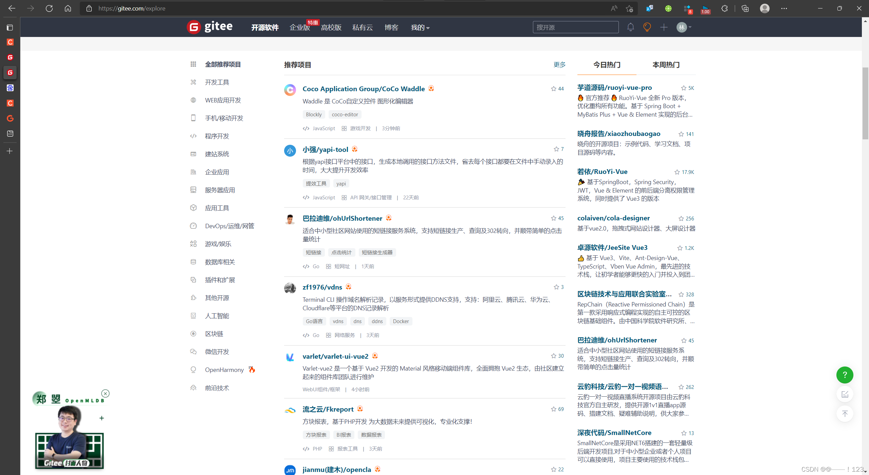The width and height of the screenshot is (869, 475).
Task: Close the OpenMLDB ad with its X icon
Action: point(105,394)
